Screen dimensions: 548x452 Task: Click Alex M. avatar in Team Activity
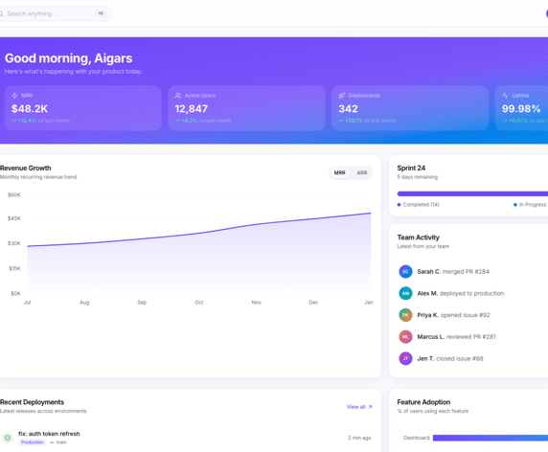pyautogui.click(x=405, y=293)
